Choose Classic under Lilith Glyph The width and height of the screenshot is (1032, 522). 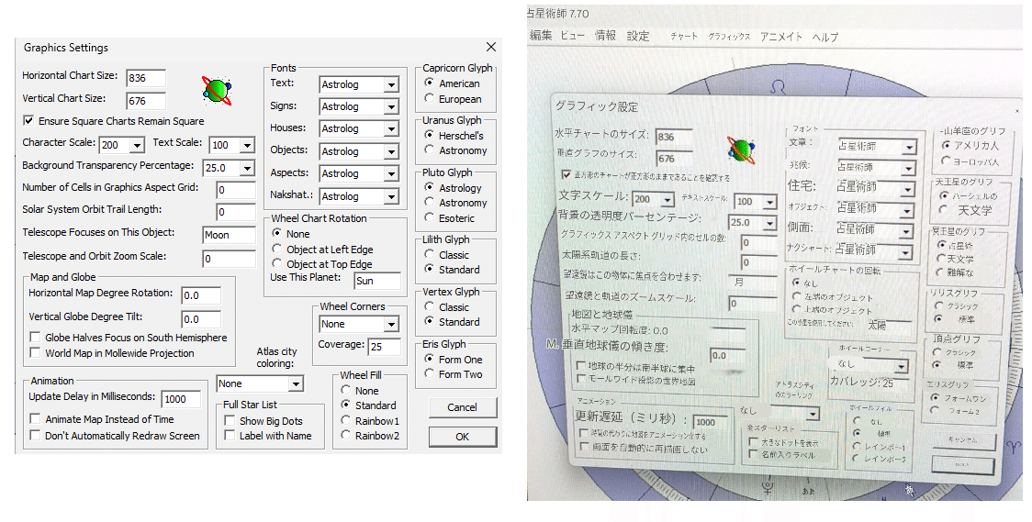click(429, 254)
